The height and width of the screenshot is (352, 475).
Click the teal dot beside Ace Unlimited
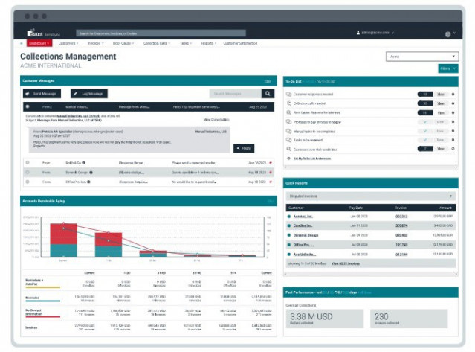[288, 255]
